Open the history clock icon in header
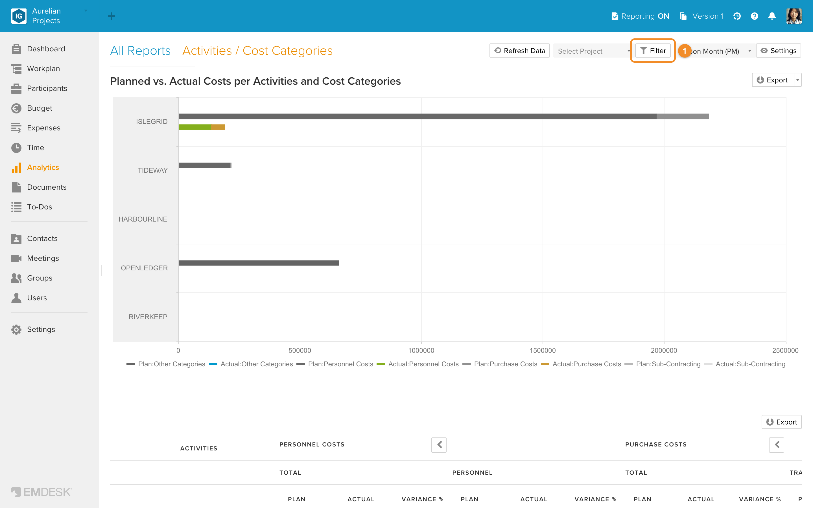This screenshot has width=813, height=508. [737, 16]
